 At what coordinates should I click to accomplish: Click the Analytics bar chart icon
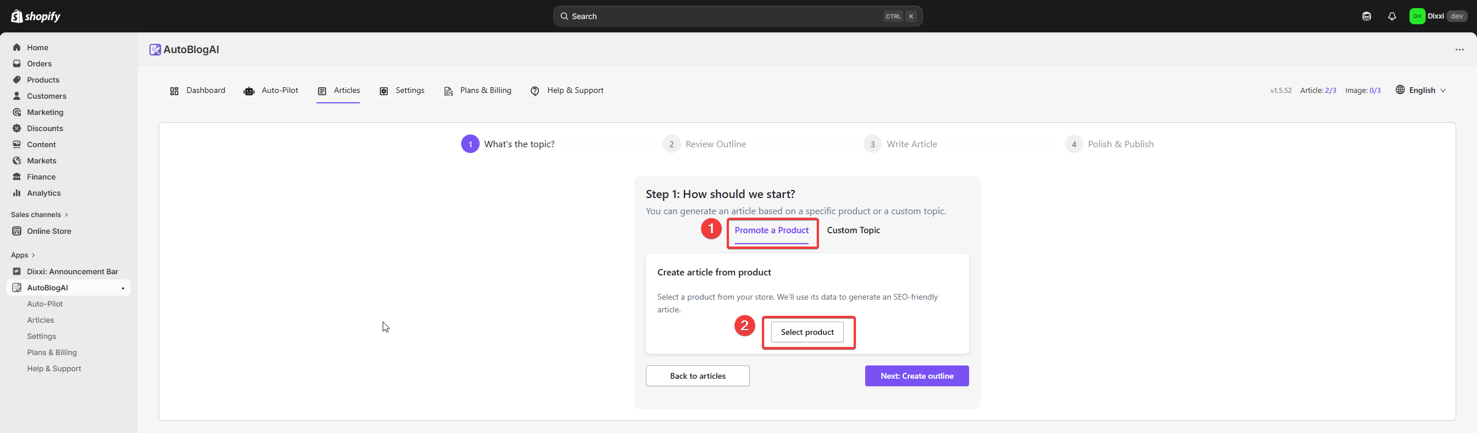[x=17, y=193]
